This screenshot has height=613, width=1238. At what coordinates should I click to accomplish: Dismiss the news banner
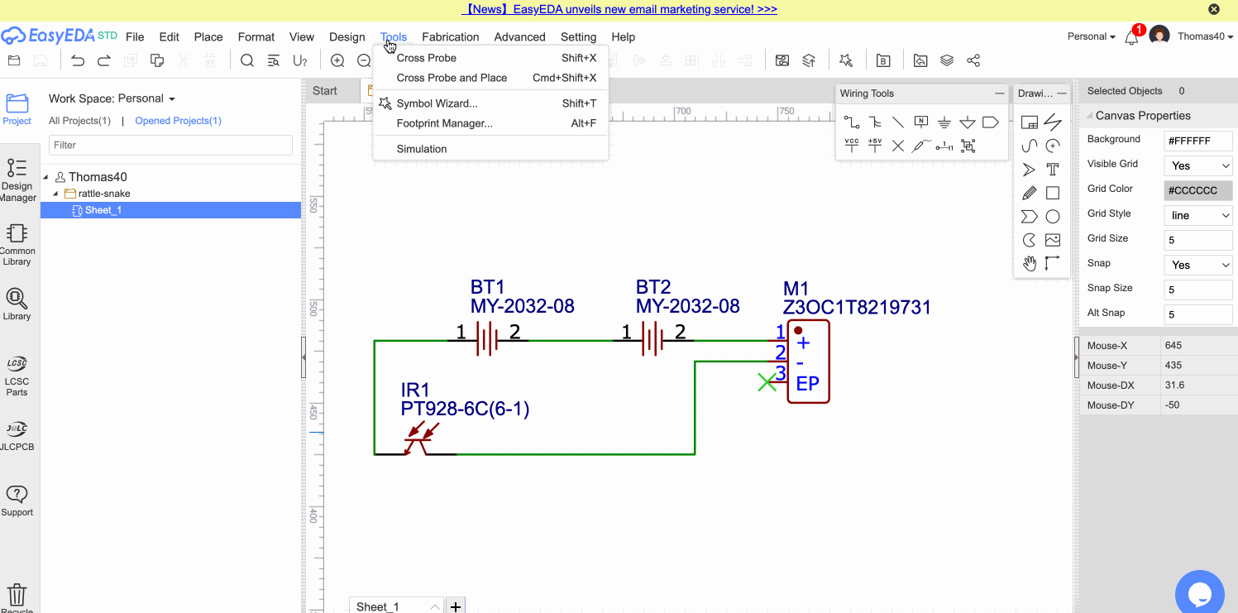1213,10
